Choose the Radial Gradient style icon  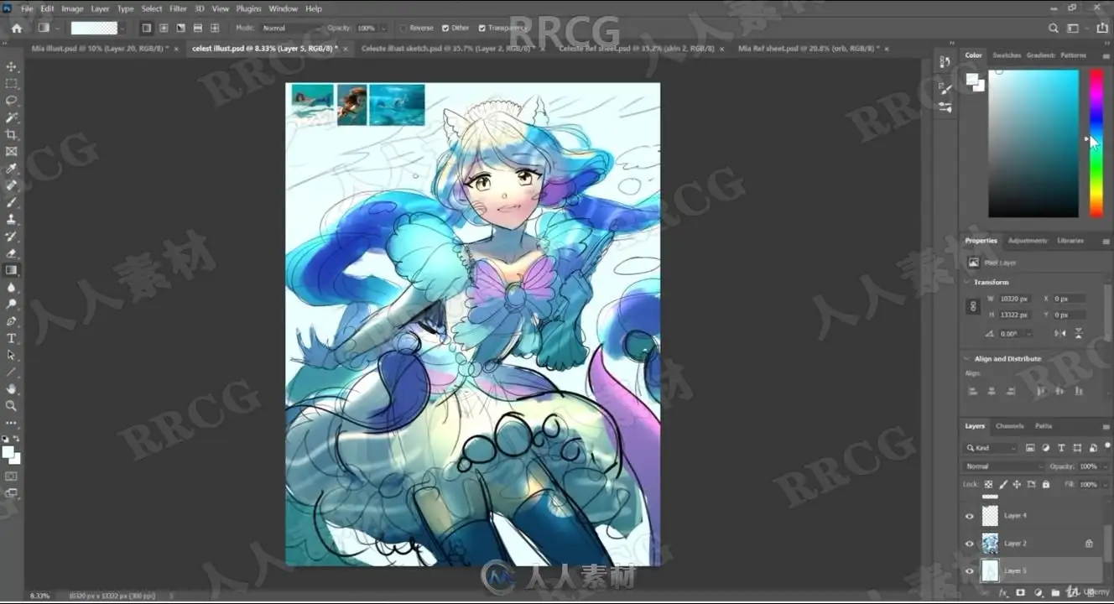[164, 28]
